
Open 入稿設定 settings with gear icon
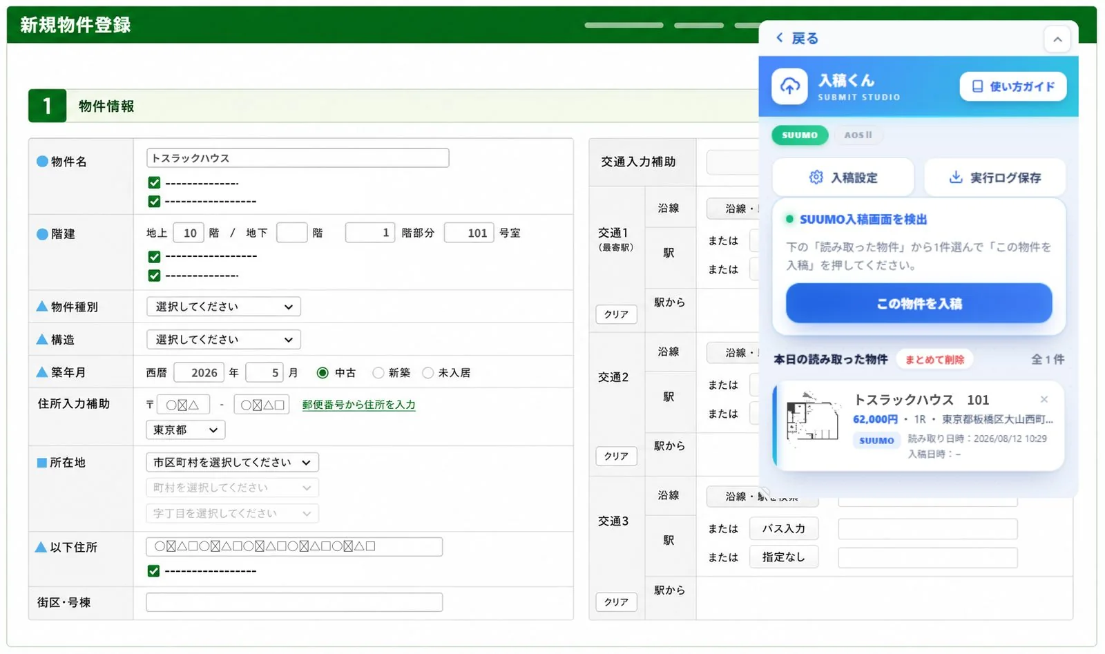(843, 177)
